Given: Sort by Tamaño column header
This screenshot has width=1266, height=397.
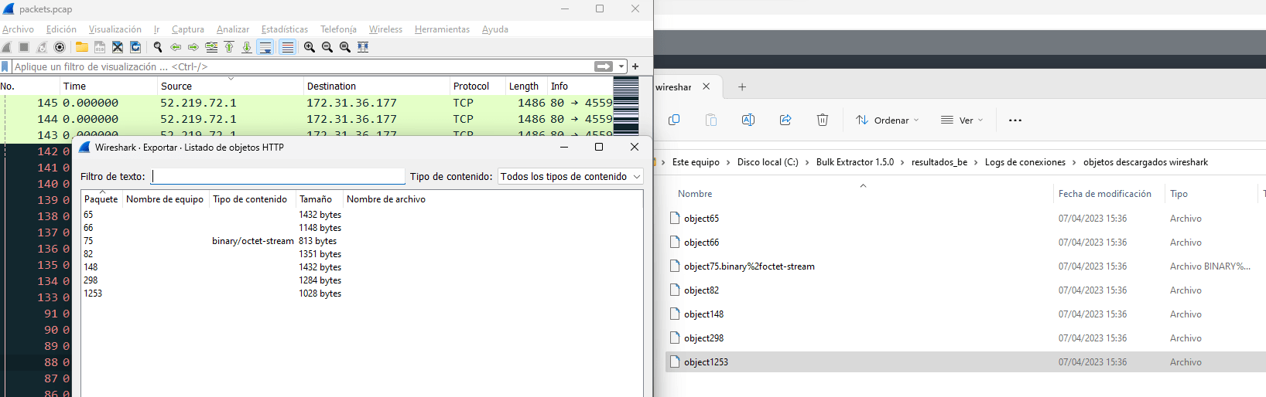Looking at the screenshot, I should pos(316,199).
